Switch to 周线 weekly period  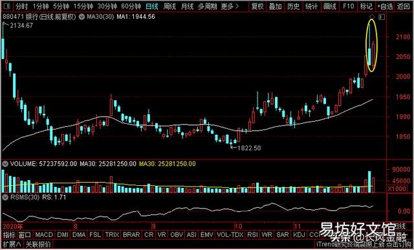(169, 6)
